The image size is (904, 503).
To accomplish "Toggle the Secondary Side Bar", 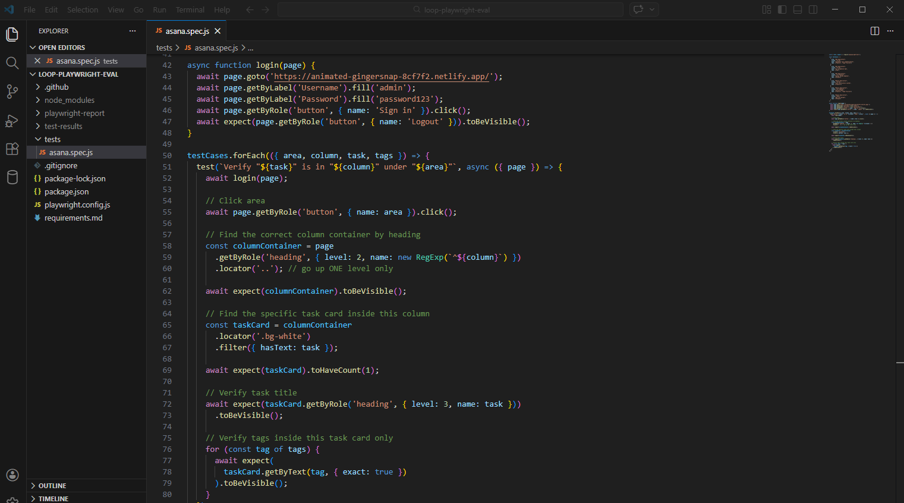I will (812, 10).
